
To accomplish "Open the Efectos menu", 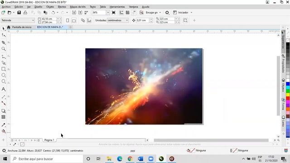I will [x=62, y=7].
